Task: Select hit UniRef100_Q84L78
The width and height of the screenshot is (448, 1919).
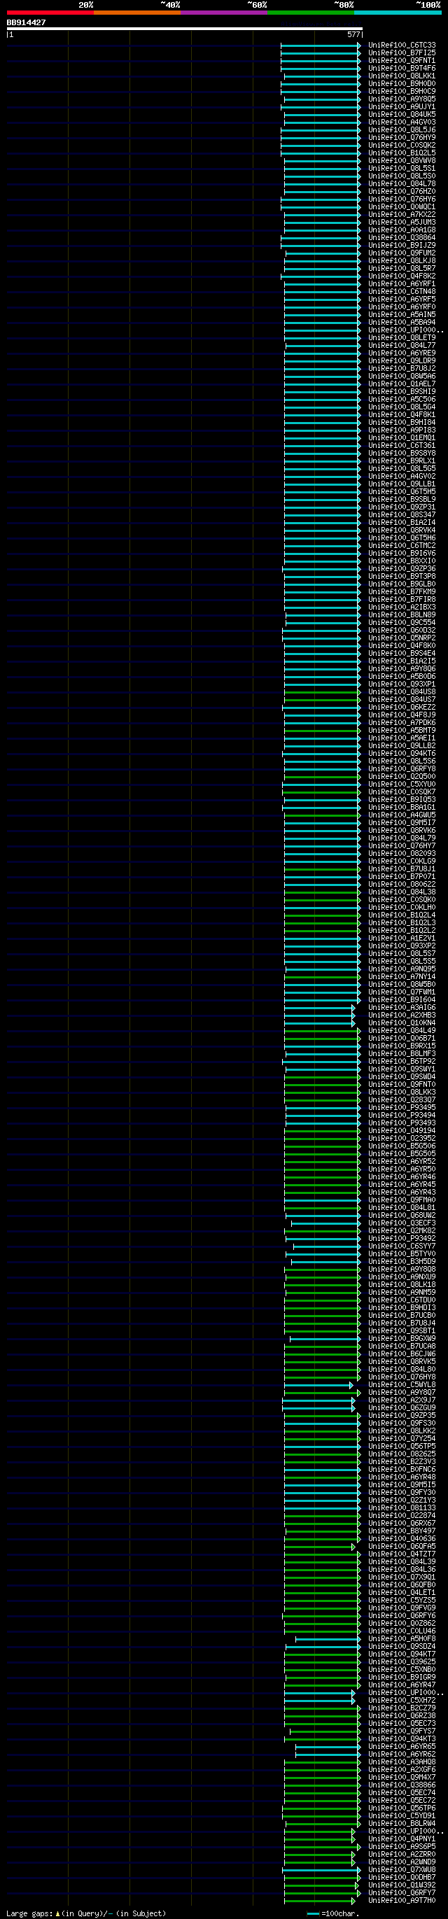Action: [402, 184]
